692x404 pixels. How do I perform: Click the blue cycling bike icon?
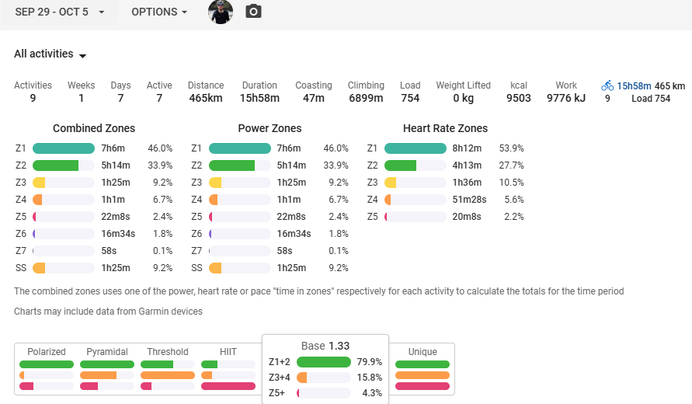pos(607,85)
